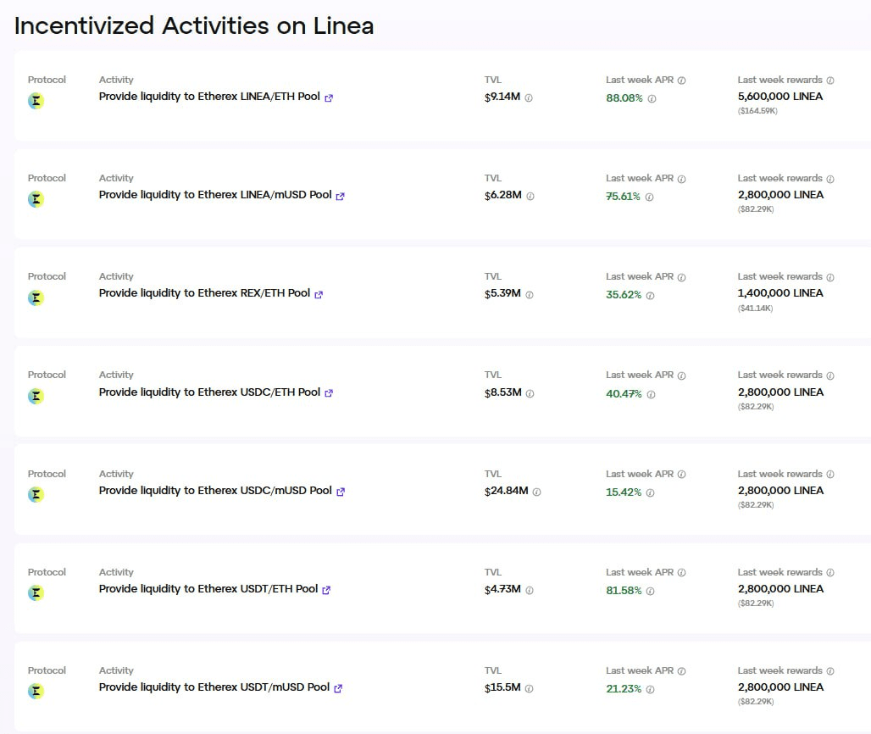Click info icon next to $9.14M TVL

(529, 97)
